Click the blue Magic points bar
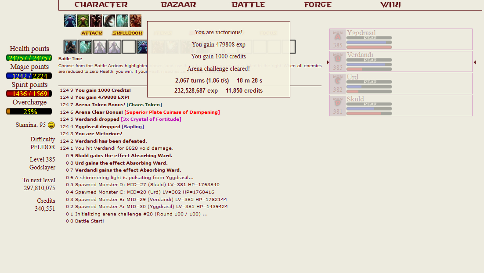Viewport: 484px width, 273px height. coord(29,75)
